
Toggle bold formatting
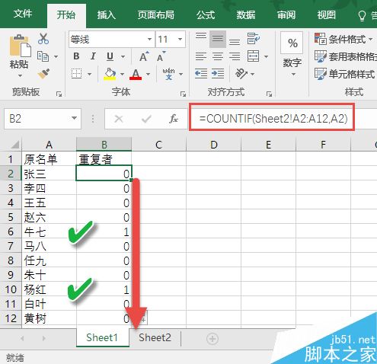(76, 56)
